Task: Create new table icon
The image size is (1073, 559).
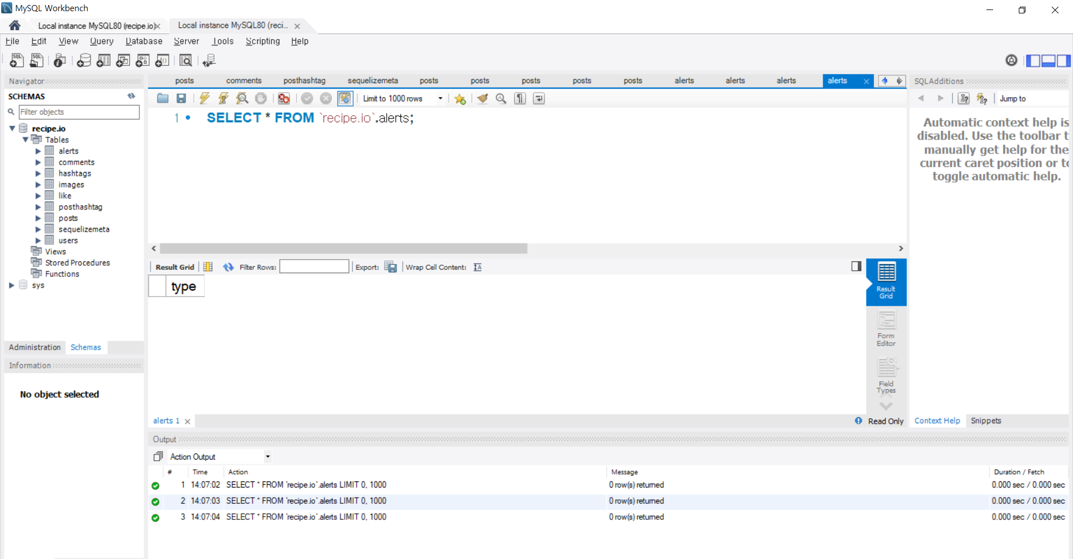Action: pos(103,60)
